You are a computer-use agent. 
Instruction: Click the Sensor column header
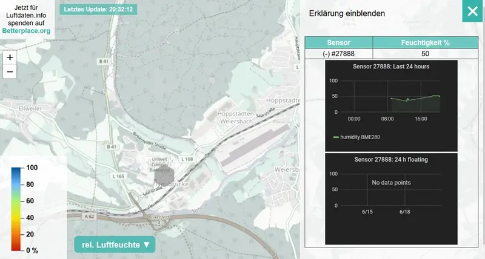tap(338, 43)
